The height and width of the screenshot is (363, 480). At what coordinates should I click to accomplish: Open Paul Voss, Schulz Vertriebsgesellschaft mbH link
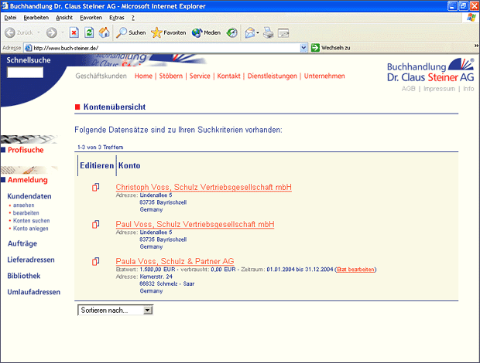coord(195,225)
